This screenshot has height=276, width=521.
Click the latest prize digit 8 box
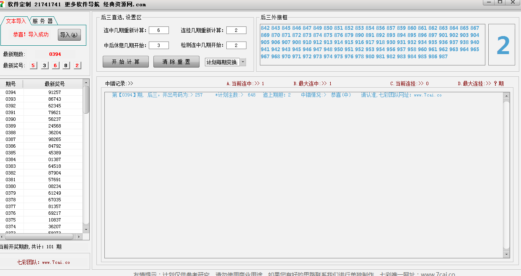[x=66, y=65]
